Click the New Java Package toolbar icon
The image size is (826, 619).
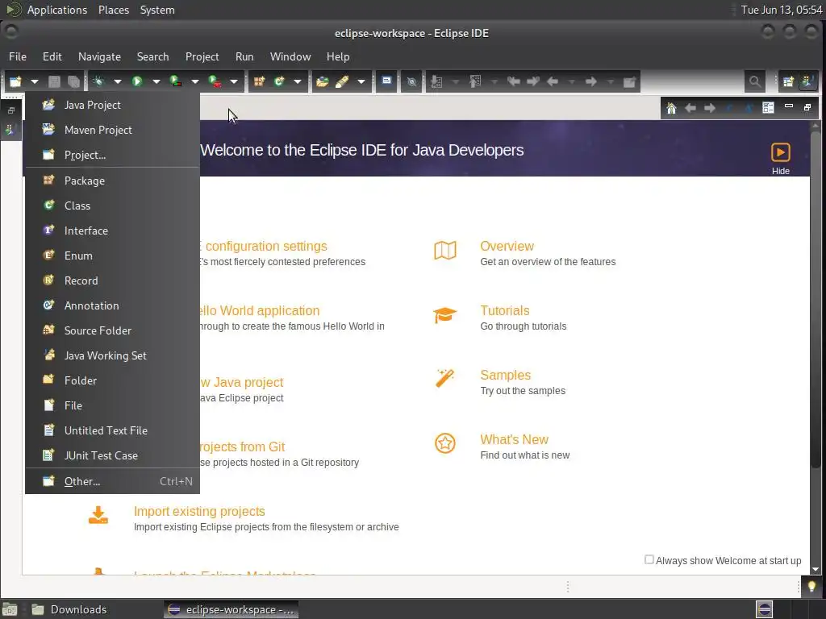[x=259, y=81]
